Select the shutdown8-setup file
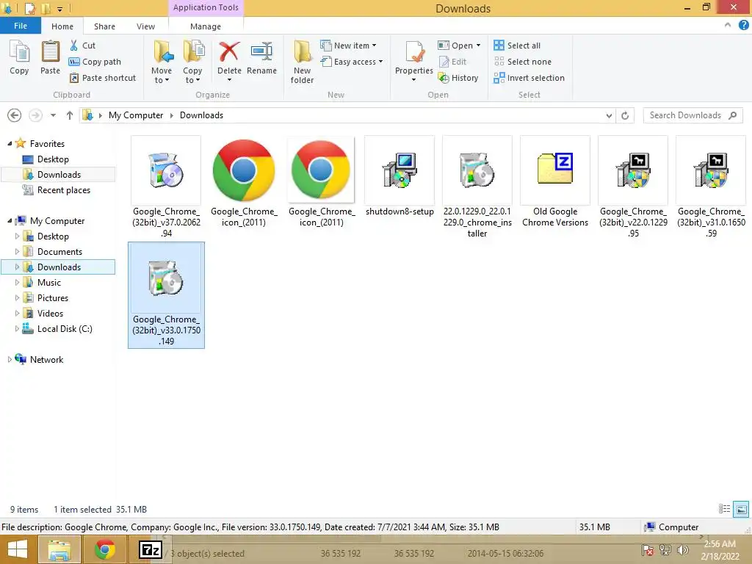Viewport: 752px width, 564px height. point(399,176)
